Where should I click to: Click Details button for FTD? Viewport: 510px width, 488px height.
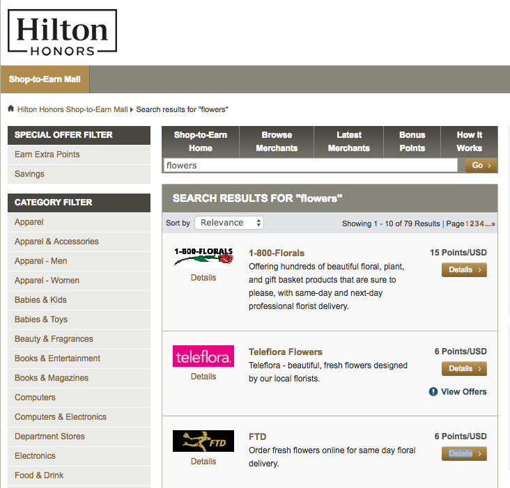pos(464,454)
